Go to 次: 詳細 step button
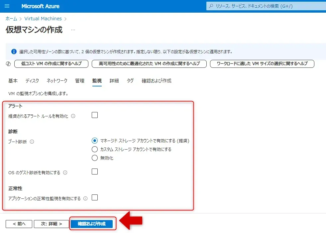Viewport: 326px width, 233px height. click(51, 224)
